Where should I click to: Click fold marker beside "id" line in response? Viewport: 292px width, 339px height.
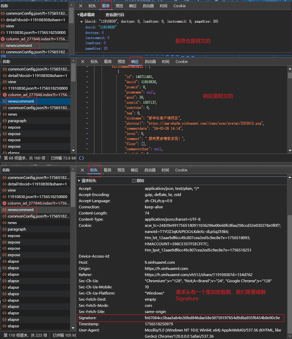87,77
